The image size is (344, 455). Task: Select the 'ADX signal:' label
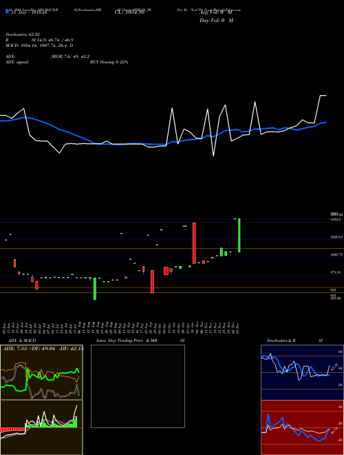click(x=17, y=62)
